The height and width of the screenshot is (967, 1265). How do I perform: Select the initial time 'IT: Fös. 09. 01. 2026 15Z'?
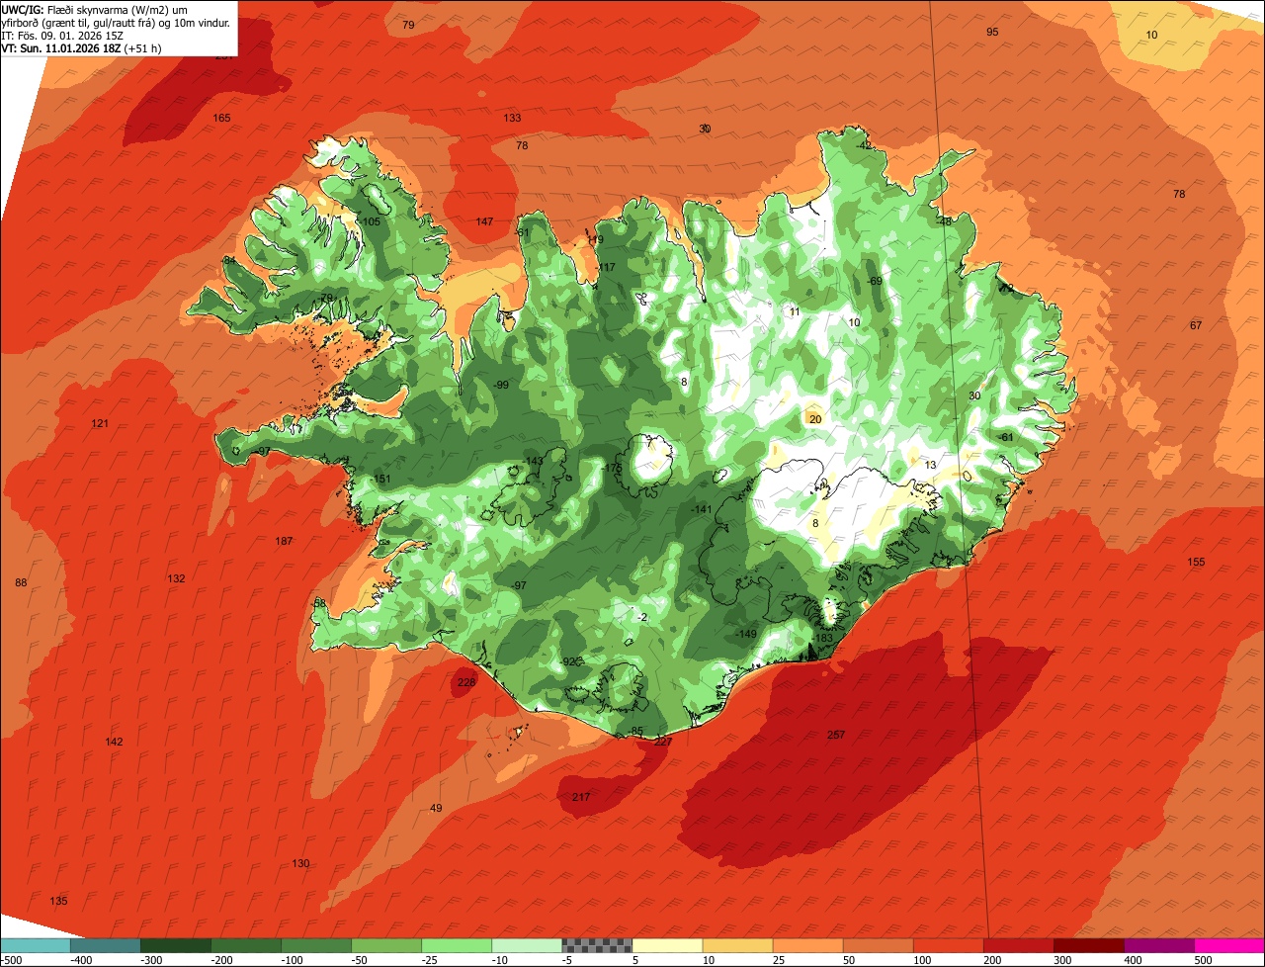click(62, 35)
